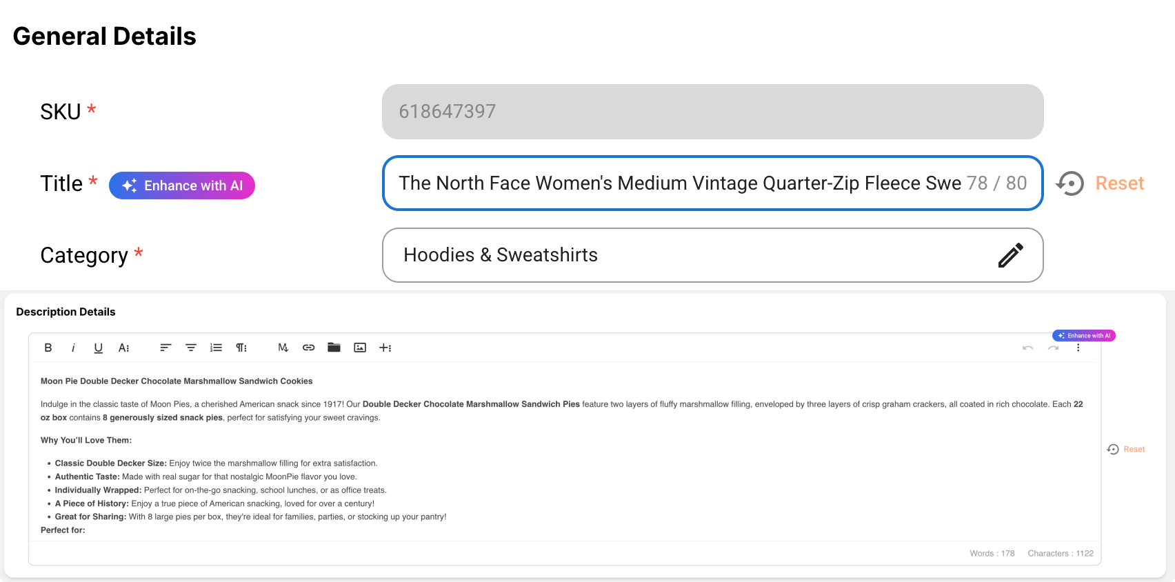Open the Hoodies & Sweatshirts category field
Image resolution: width=1175 pixels, height=582 pixels.
712,255
